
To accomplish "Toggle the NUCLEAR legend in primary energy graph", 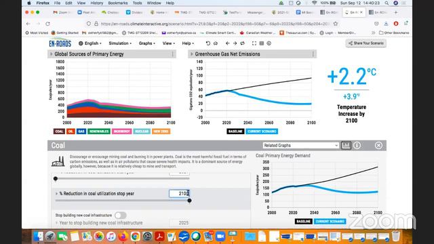I will pos(142,131).
